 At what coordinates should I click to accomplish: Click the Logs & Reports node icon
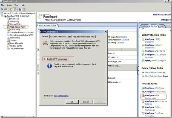coord(8,43)
